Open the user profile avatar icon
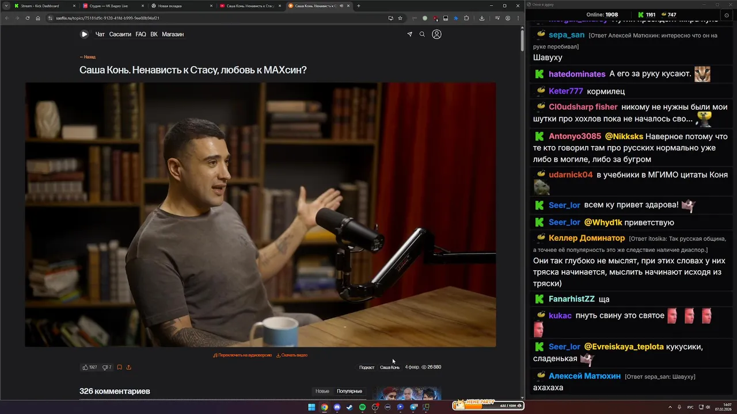This screenshot has height=414, width=737. 436,34
